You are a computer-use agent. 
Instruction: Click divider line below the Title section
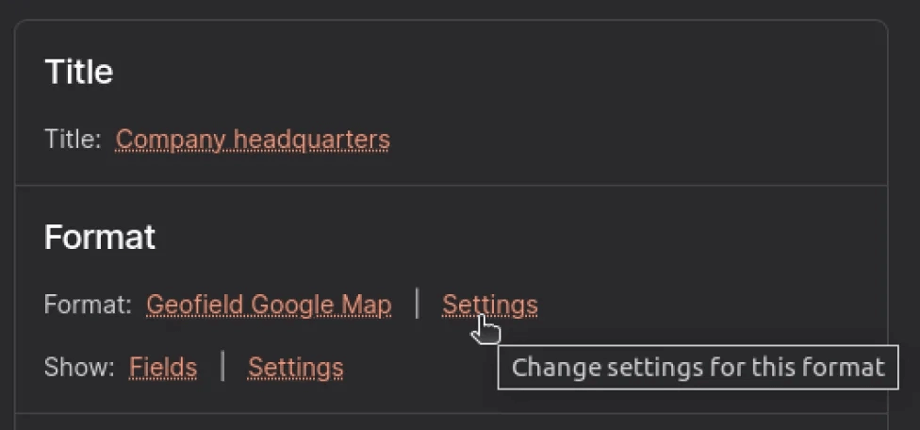coord(451,186)
